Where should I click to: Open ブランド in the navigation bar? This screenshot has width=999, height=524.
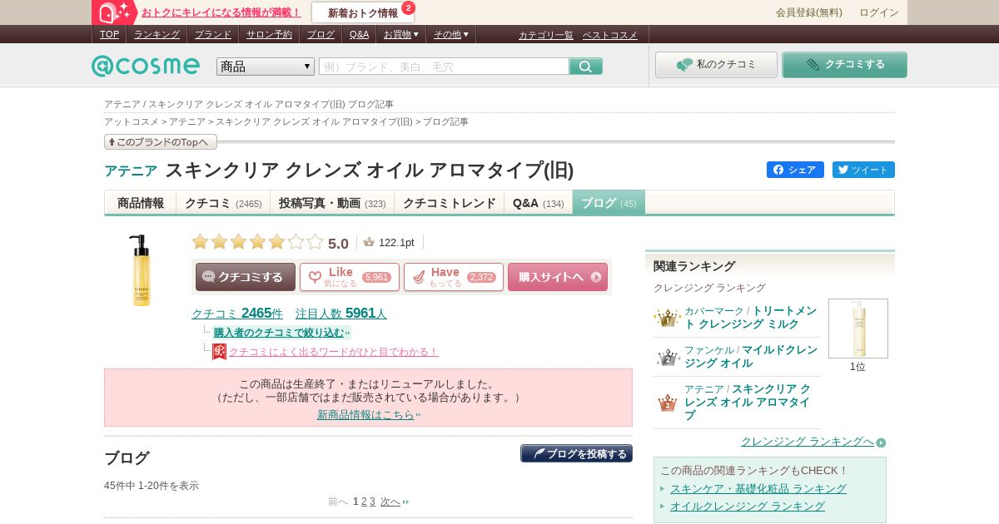(213, 34)
